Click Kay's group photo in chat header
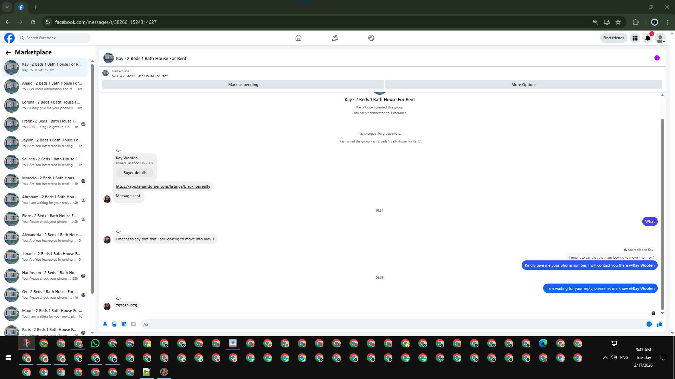 coord(109,58)
